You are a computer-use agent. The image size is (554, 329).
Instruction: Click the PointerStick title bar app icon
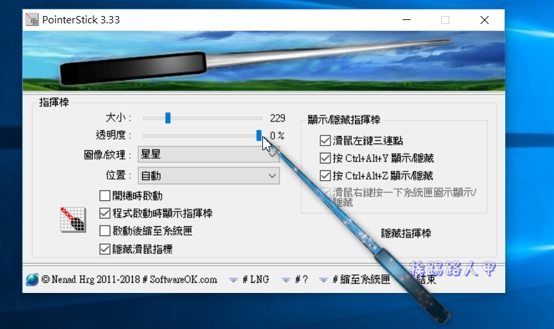(x=32, y=19)
